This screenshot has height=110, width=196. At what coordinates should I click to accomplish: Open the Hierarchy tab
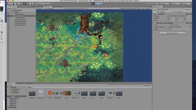click(x=12, y=7)
